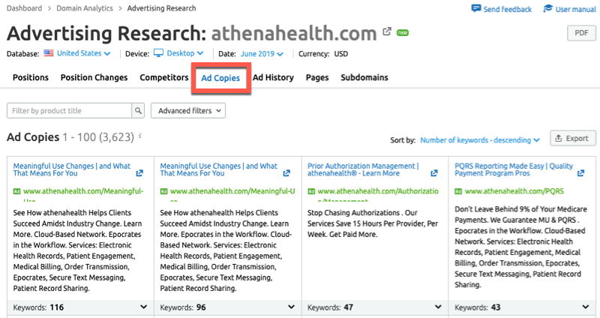Focus the Filter by product title field
The image size is (600, 318).
click(69, 111)
